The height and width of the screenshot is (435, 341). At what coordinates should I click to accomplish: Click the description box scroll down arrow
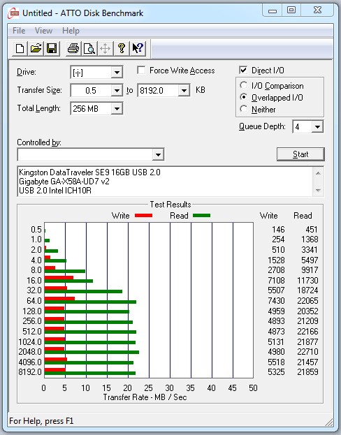click(319, 191)
